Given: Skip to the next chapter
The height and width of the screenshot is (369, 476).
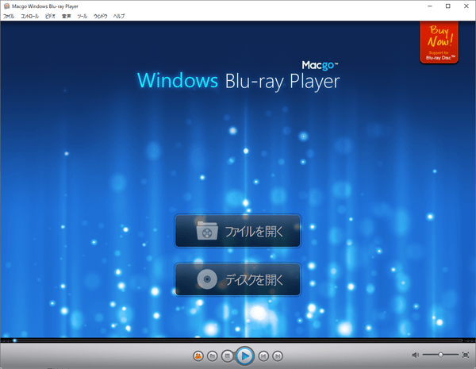Looking at the screenshot, I should (277, 356).
